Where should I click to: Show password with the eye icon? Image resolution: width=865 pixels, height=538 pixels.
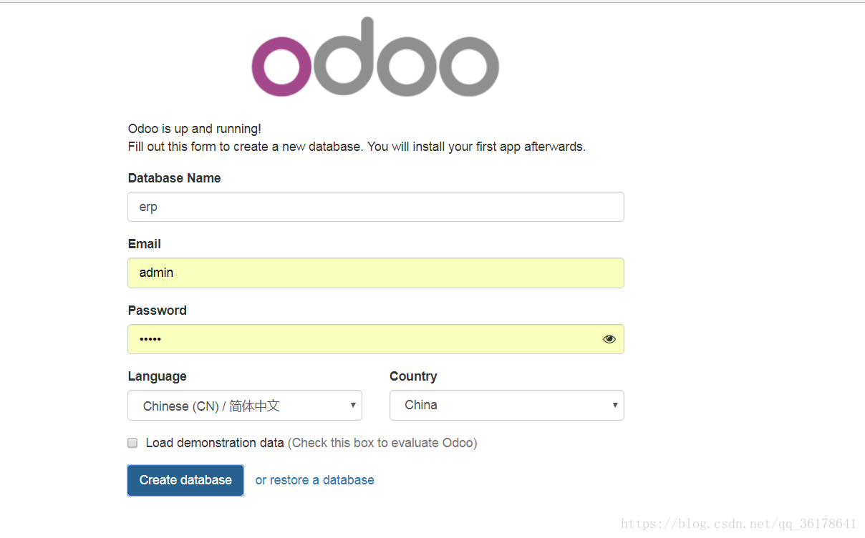click(609, 339)
